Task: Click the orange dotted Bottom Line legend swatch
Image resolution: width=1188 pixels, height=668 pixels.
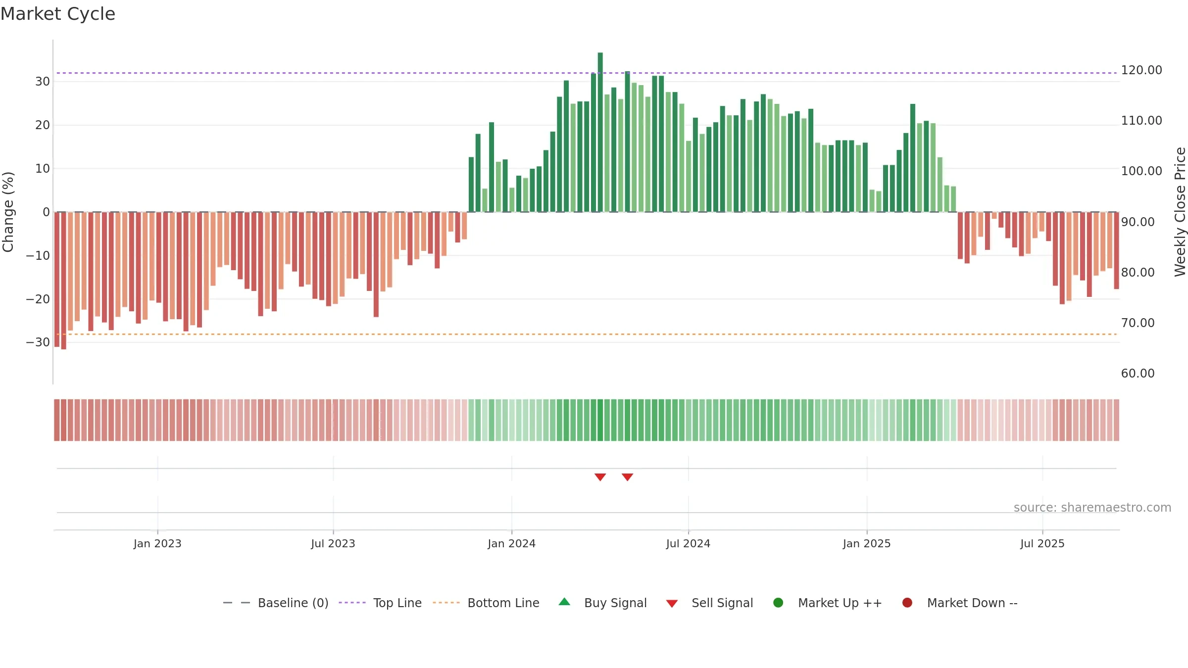Action: click(x=446, y=603)
